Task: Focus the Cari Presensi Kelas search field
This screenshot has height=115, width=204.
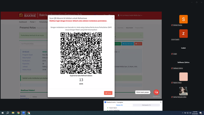Action: pos(34,44)
